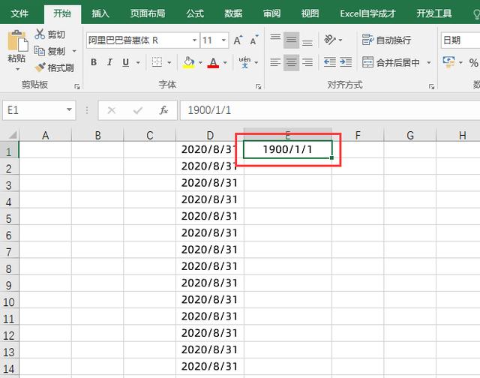Toggle bold formatting
The image size is (480, 378).
94,62
